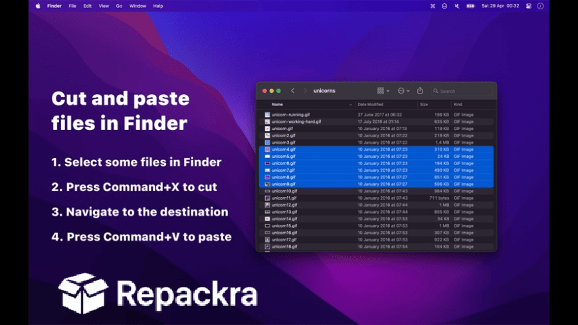Screen dimensions: 578x325
Task: Click the unicorn-working-hard.gif file icon
Action: (x=267, y=121)
